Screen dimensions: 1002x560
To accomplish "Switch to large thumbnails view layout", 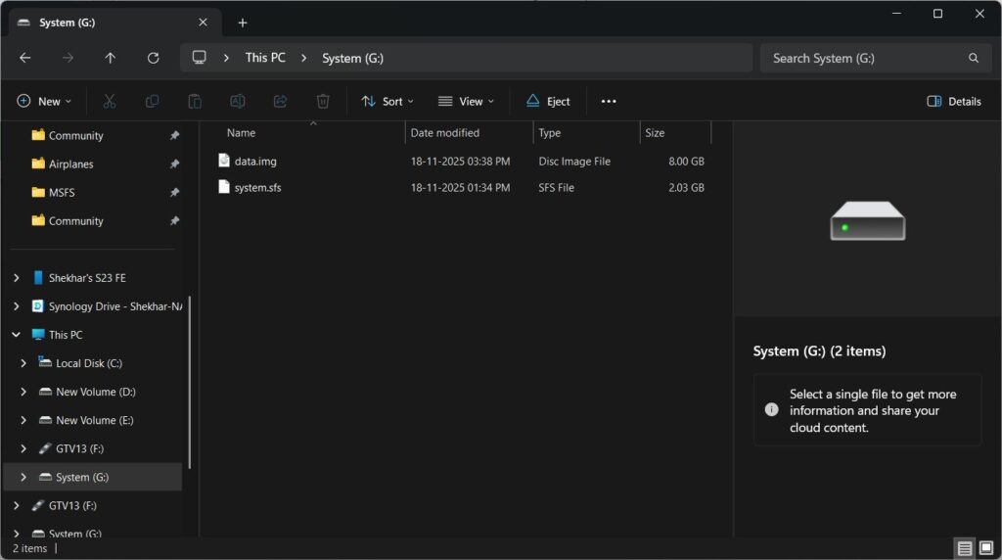I will coord(985,548).
